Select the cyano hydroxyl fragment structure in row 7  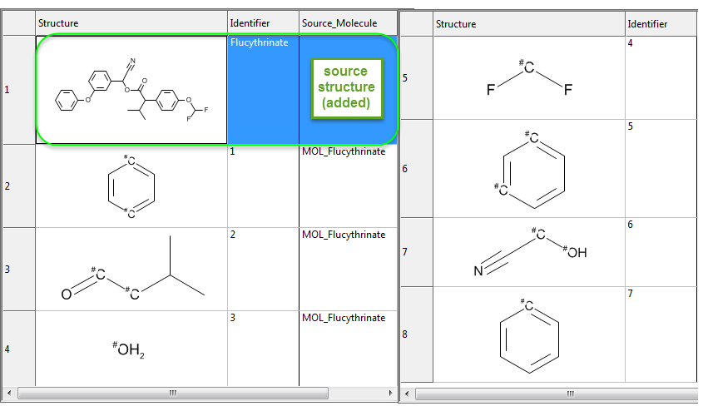coord(529,252)
